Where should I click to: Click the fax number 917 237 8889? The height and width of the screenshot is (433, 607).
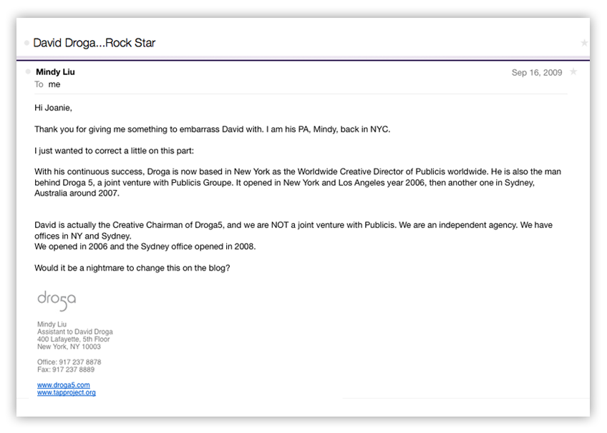coord(74,369)
